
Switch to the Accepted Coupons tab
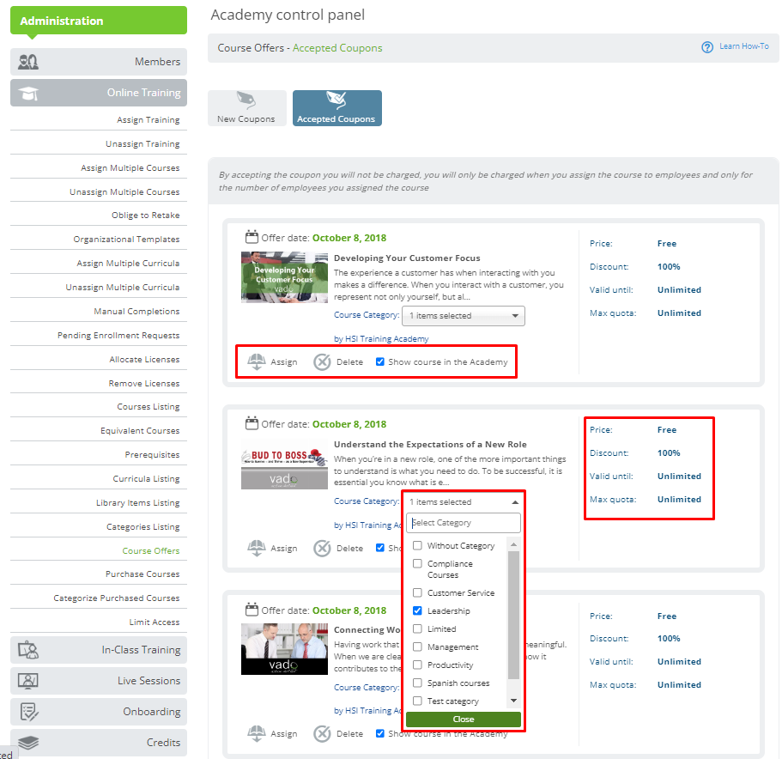(x=337, y=108)
